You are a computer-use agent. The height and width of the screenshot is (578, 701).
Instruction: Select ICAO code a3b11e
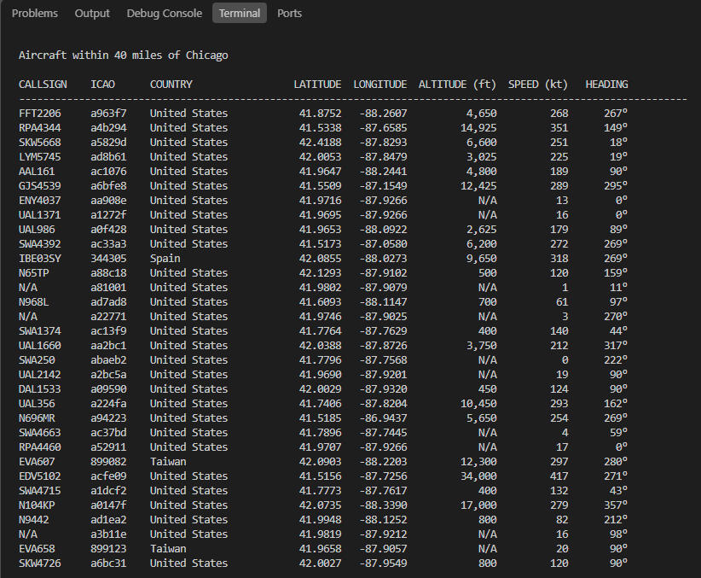[x=108, y=534]
